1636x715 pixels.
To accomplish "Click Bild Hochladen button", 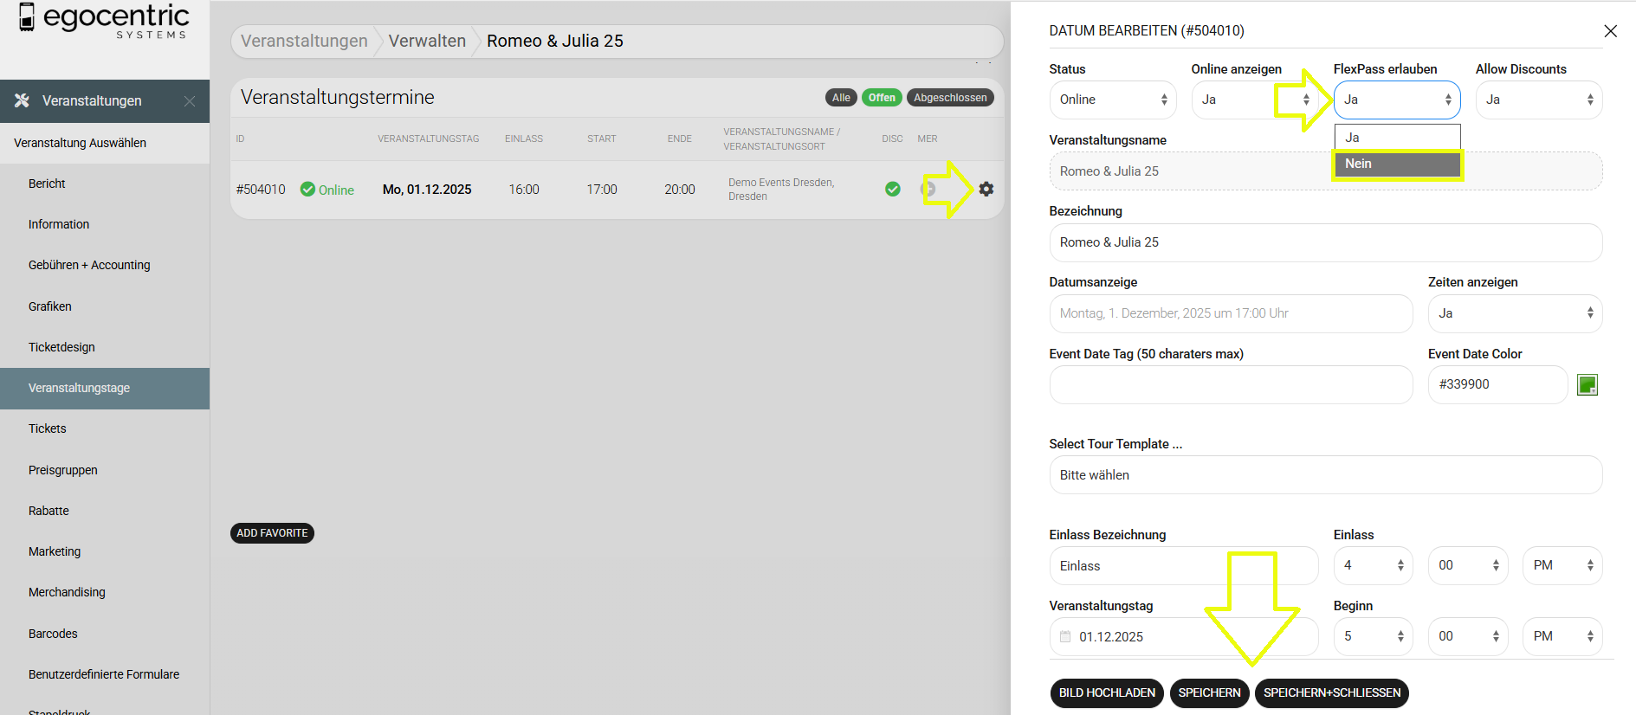I will coord(1106,692).
